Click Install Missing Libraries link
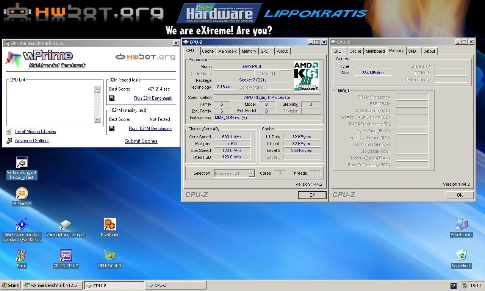 35,131
